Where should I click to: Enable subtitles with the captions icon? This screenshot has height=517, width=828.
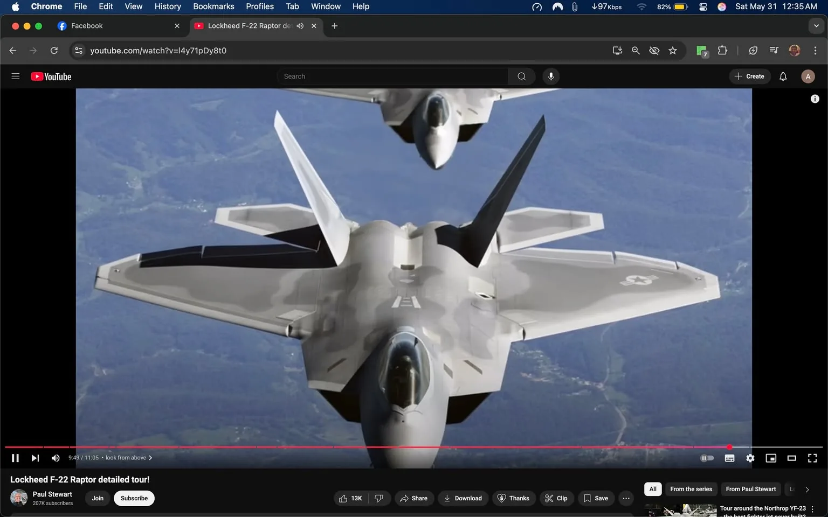pos(729,458)
